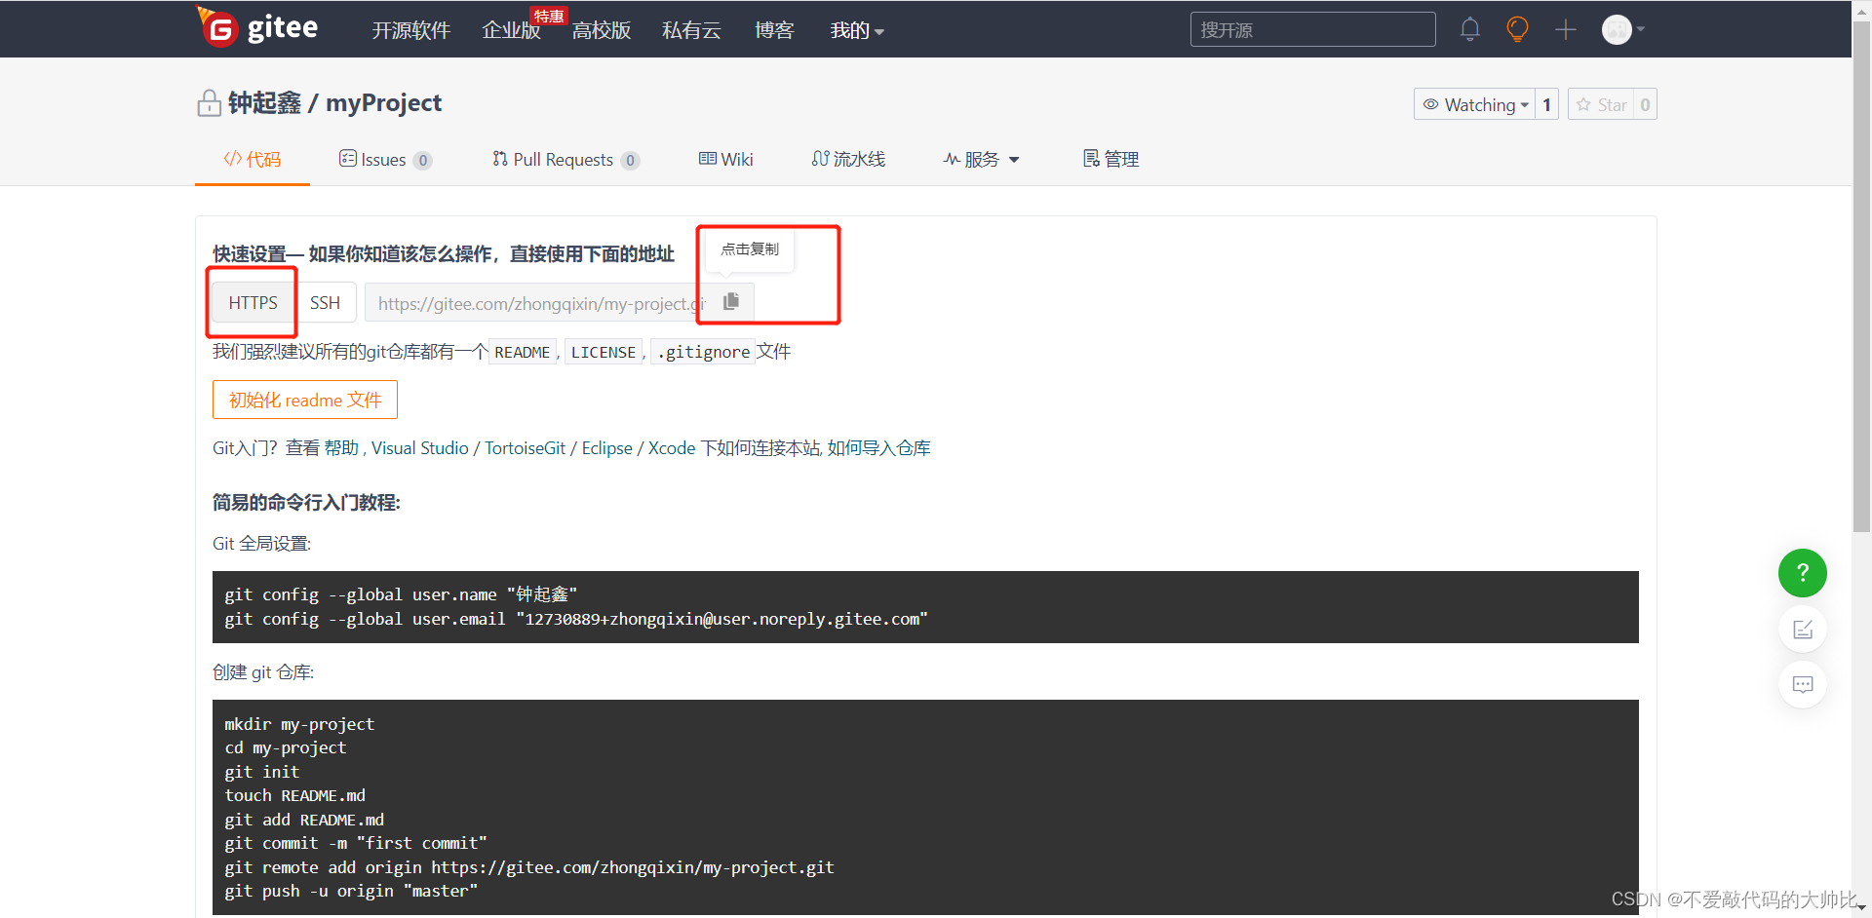Switch to the SSH protocol option
The image size is (1872, 918).
[x=326, y=302]
